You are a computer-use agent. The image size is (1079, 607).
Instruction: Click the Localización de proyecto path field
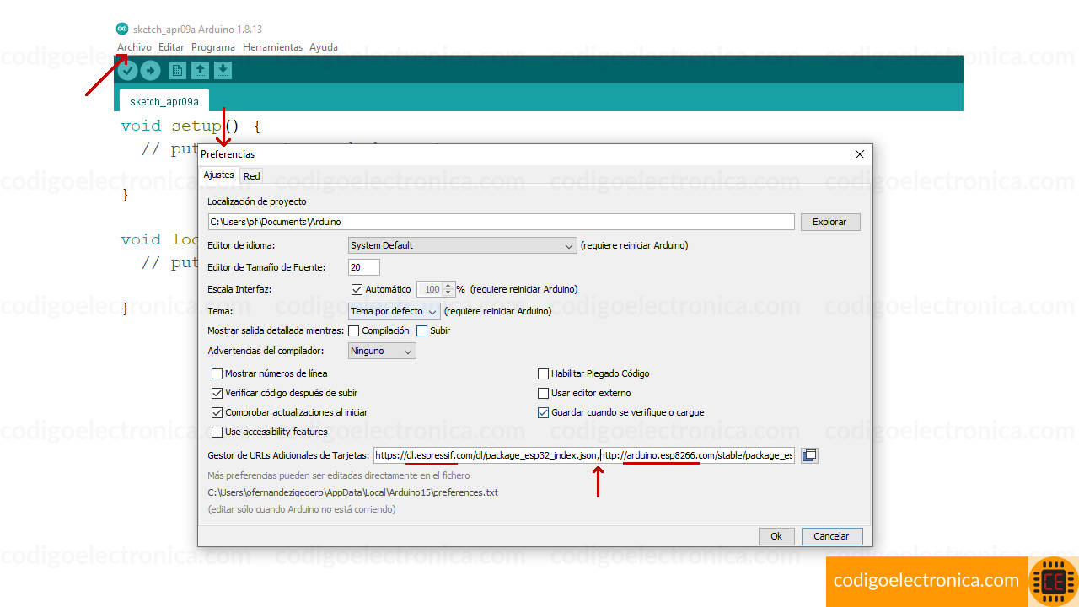(x=502, y=222)
